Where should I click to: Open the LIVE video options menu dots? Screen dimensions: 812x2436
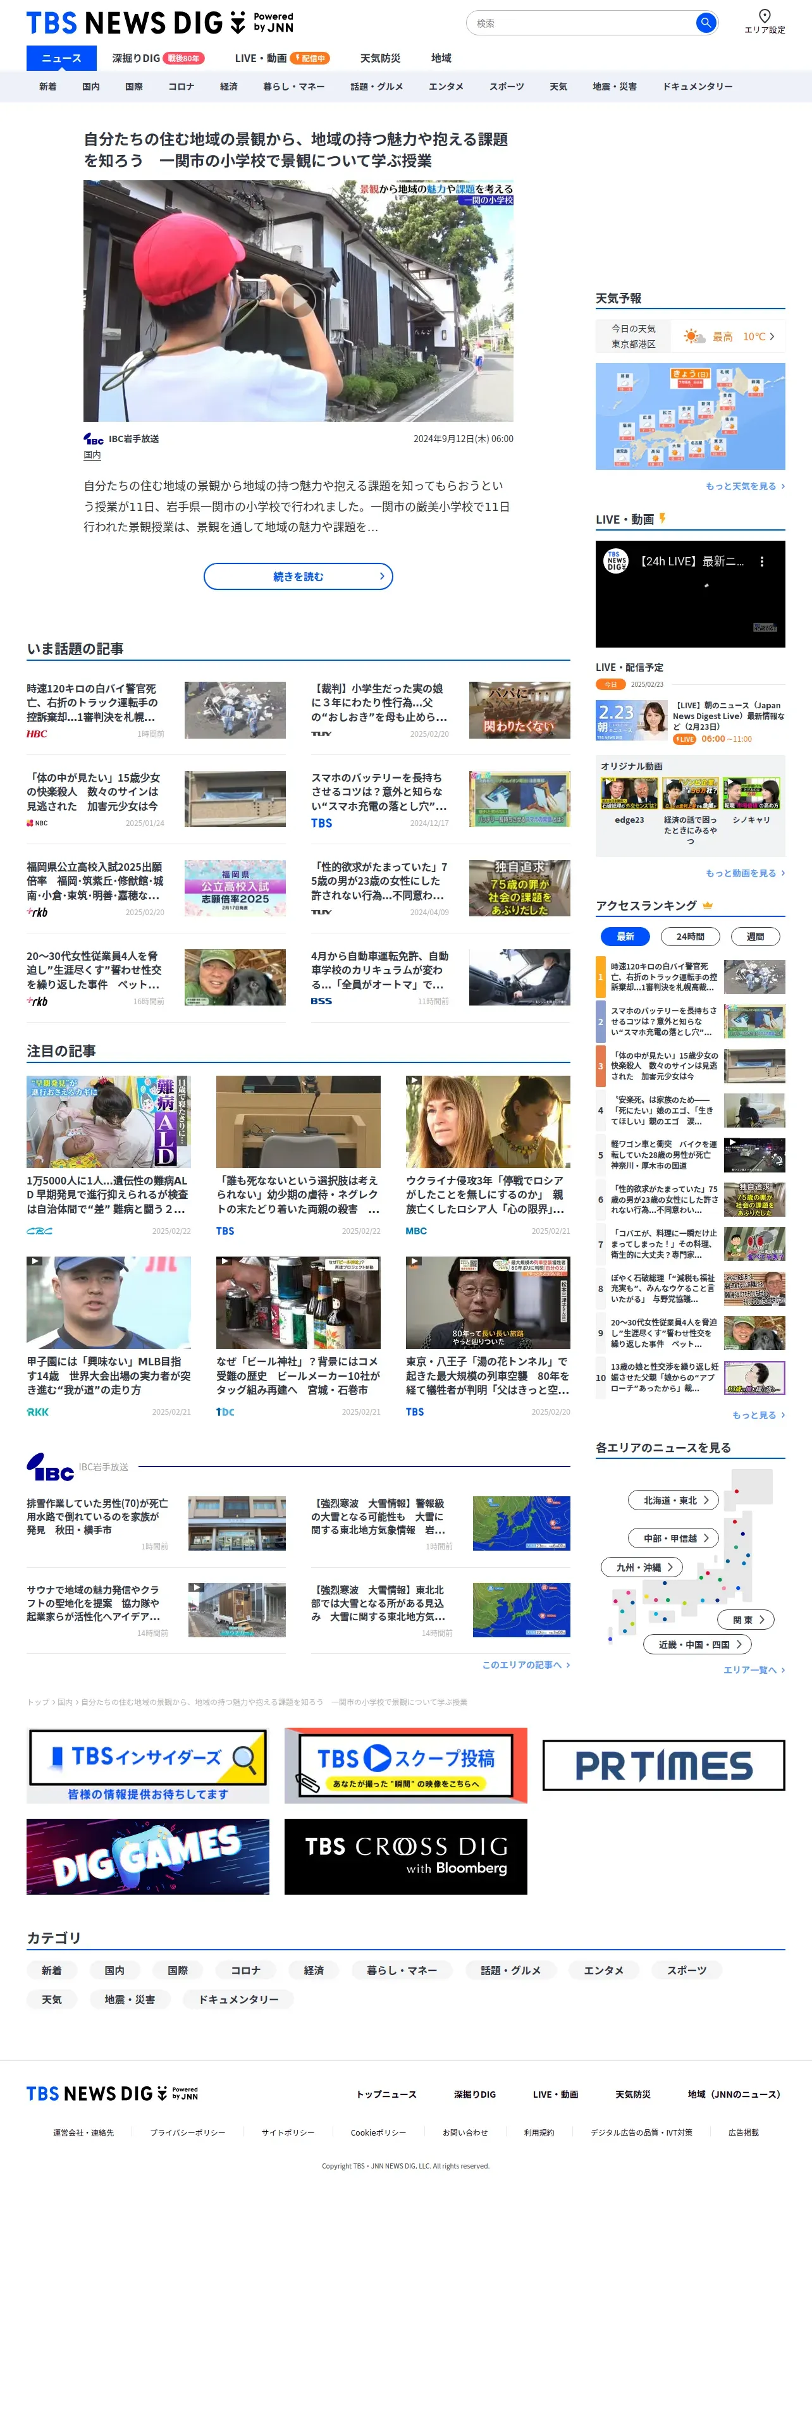762,562
